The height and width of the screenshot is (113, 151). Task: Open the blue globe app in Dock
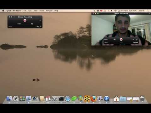(x=68, y=99)
